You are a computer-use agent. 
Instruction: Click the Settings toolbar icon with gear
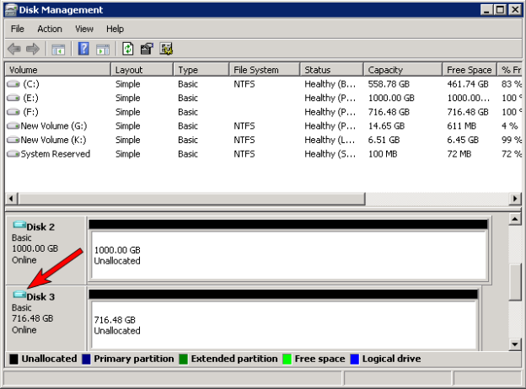166,49
